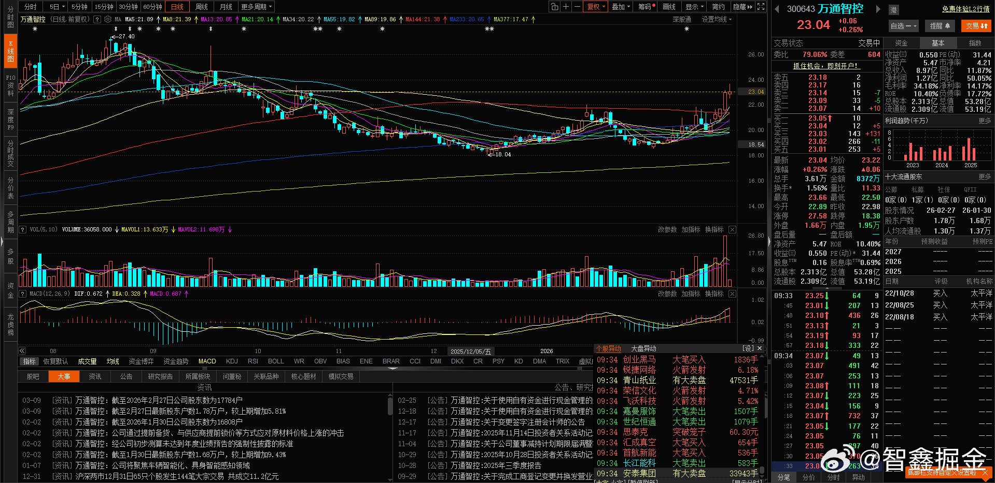Click the 交易 trade button
Screen dimensions: 995x483
pos(976,26)
